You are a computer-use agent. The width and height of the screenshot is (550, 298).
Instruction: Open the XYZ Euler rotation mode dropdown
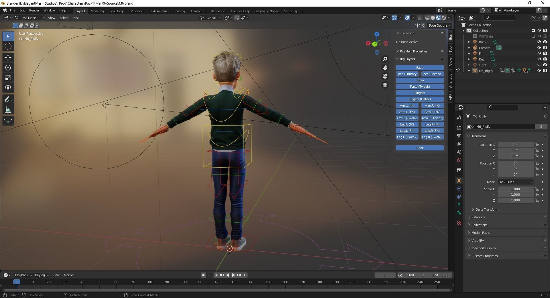516,182
